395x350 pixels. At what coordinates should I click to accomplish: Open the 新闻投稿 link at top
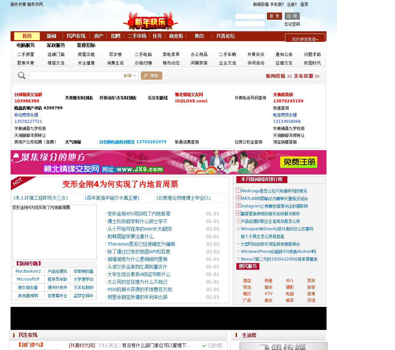(x=261, y=4)
